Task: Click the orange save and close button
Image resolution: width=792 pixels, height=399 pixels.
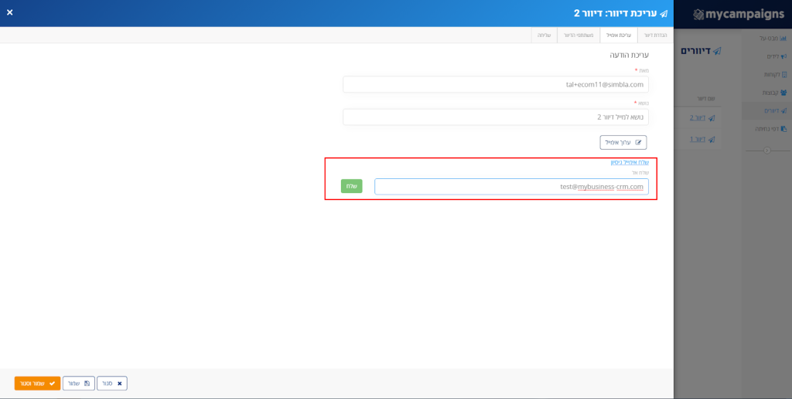Action: click(37, 384)
